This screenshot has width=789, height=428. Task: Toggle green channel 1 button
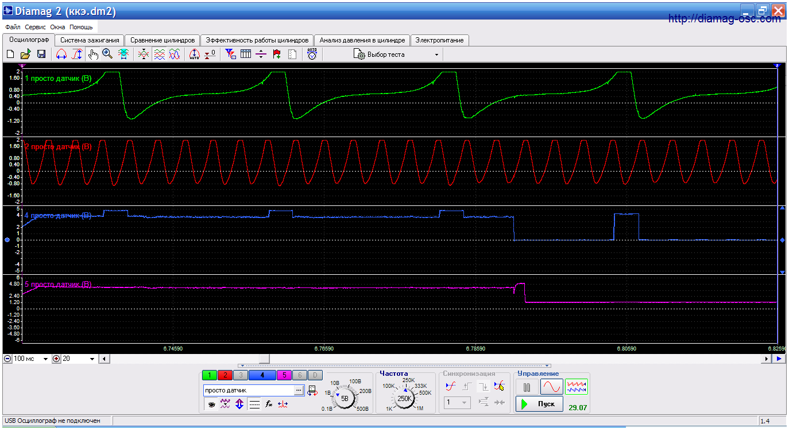[210, 375]
